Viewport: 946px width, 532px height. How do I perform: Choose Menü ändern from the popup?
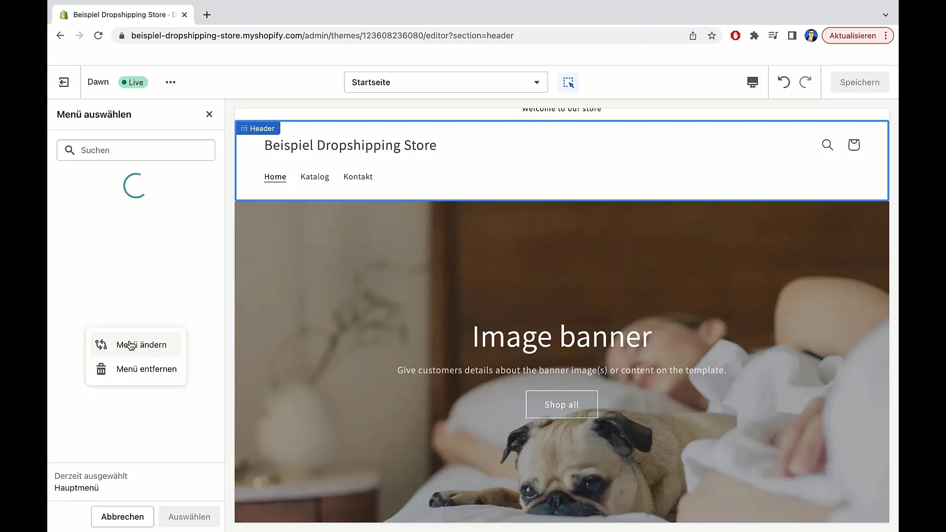point(136,345)
